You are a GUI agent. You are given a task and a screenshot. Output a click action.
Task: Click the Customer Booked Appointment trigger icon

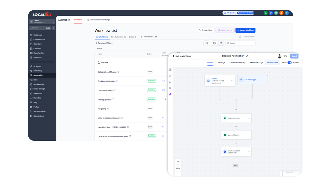[x=208, y=80]
